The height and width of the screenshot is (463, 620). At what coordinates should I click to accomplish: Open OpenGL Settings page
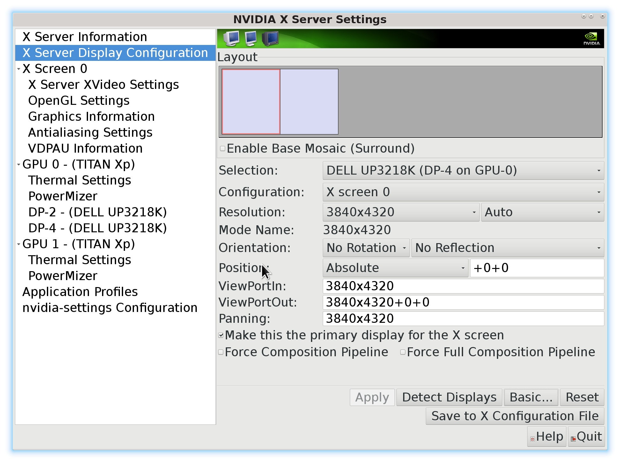click(x=115, y=101)
